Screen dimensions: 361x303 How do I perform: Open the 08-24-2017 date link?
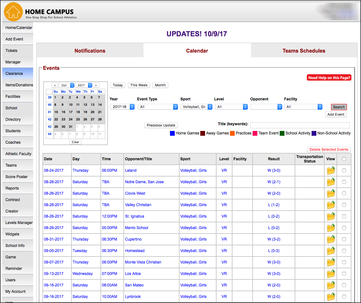point(54,170)
